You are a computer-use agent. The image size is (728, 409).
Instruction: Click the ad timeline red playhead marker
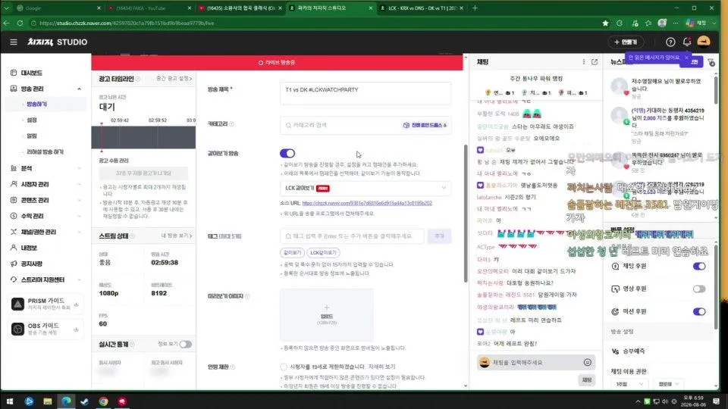pyautogui.click(x=102, y=137)
